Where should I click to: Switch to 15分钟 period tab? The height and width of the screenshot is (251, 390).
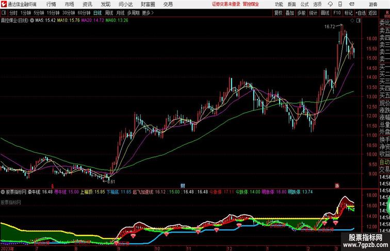[53, 13]
